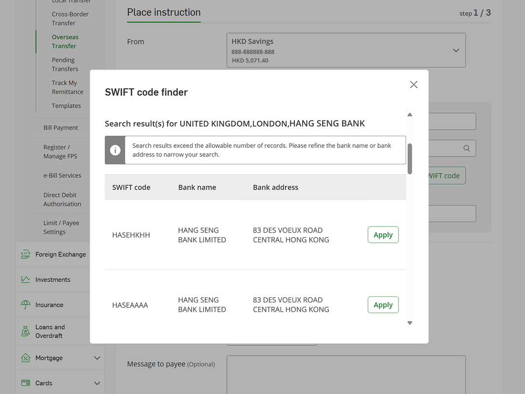
Task: Click the green Search by SWIFT code button
Action: [443, 176]
